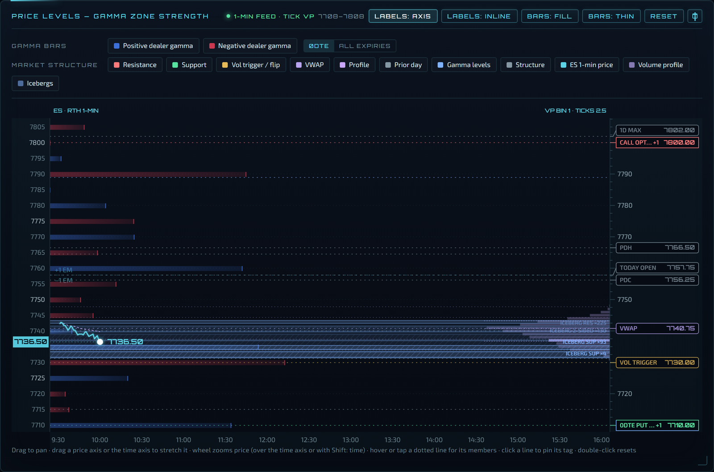Toggle Volume profile overlay

656,65
